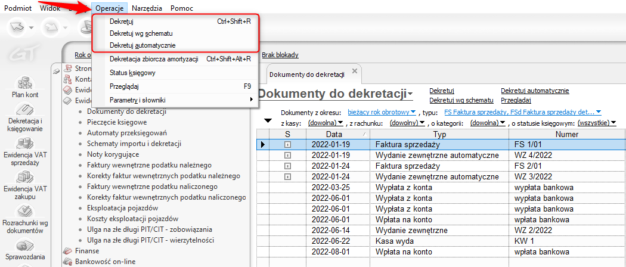Select 'Pieczęcie księgowe' in the tree
Image resolution: width=626 pixels, height=267 pixels.
point(113,122)
